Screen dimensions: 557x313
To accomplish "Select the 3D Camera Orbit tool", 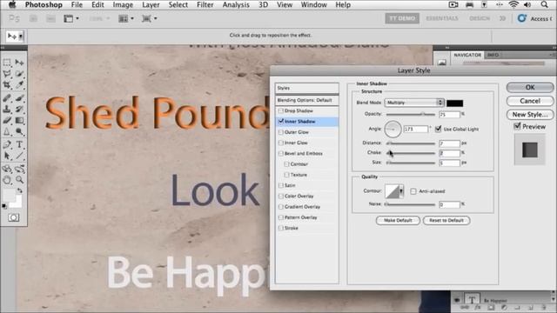I will (x=19, y=169).
